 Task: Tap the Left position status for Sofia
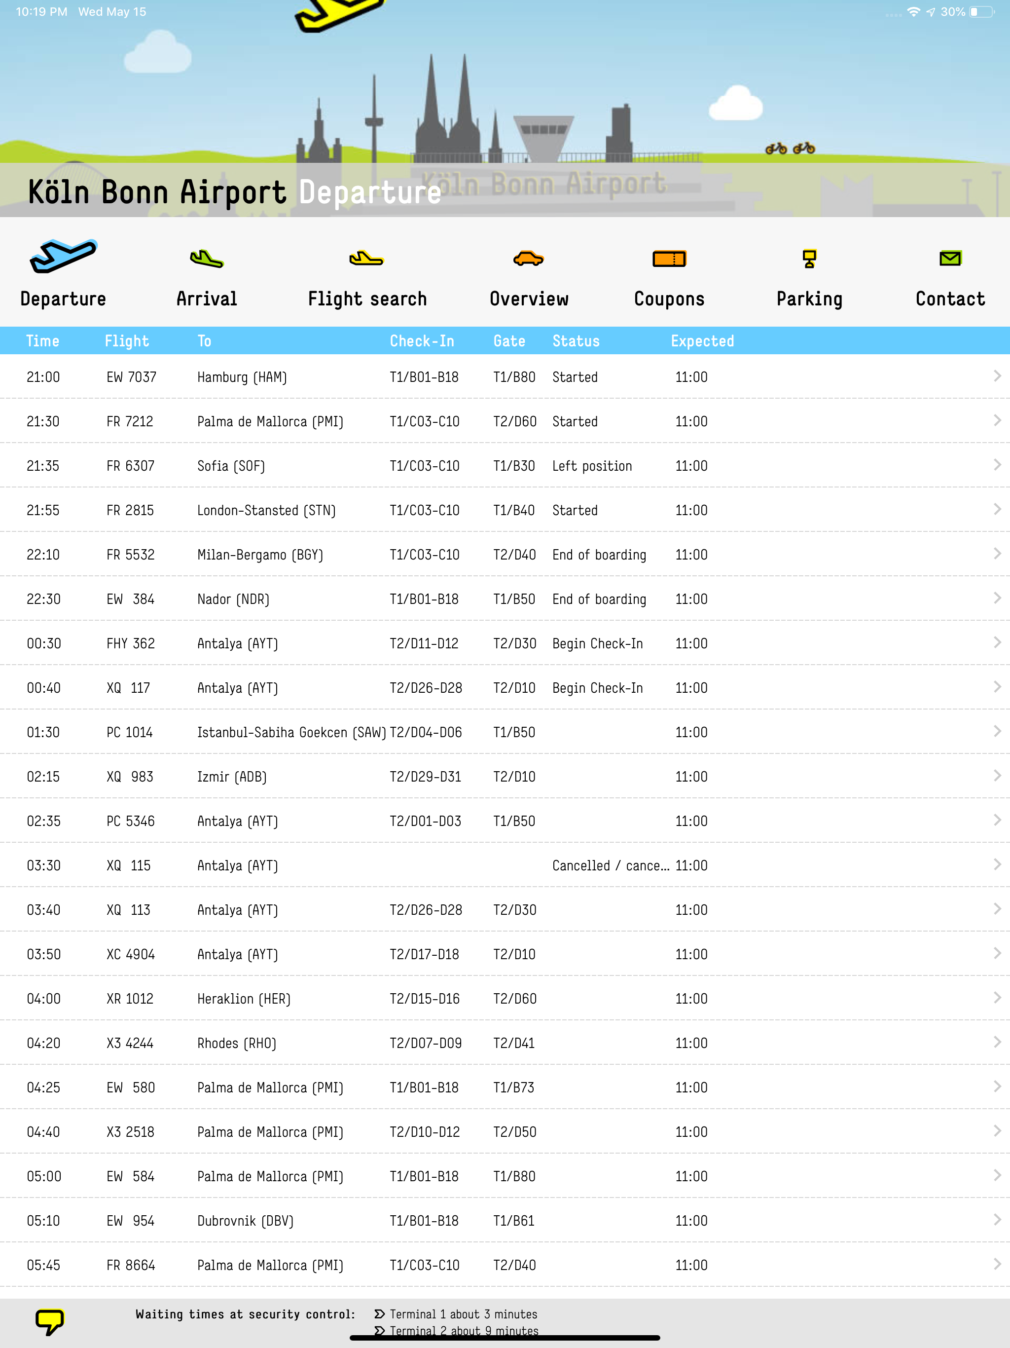(x=592, y=466)
